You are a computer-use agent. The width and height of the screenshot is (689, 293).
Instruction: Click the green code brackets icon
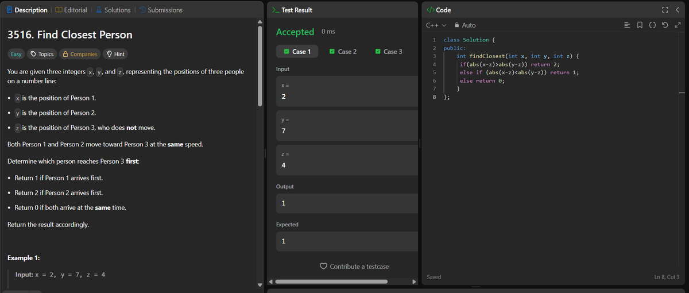point(430,10)
